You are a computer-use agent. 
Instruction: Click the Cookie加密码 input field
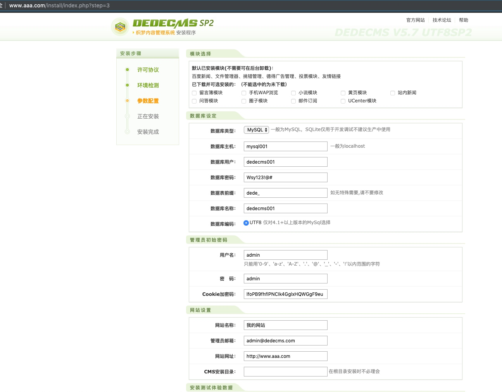(x=286, y=294)
